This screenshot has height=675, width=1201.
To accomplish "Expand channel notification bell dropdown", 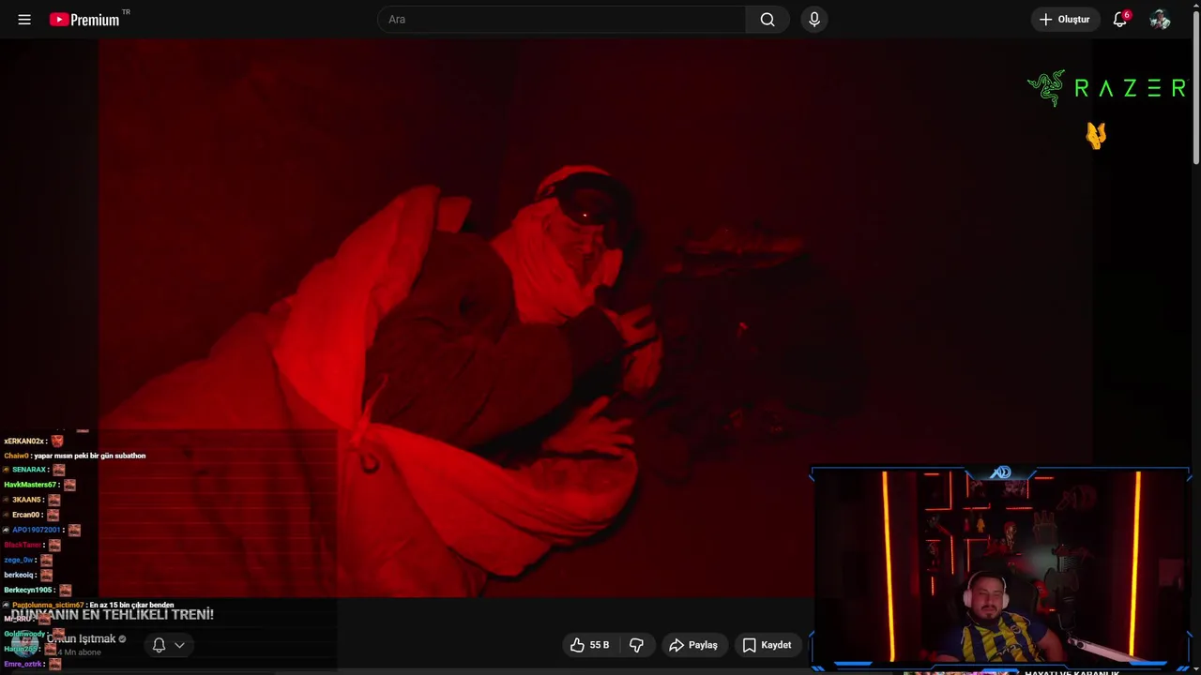I will click(x=169, y=645).
